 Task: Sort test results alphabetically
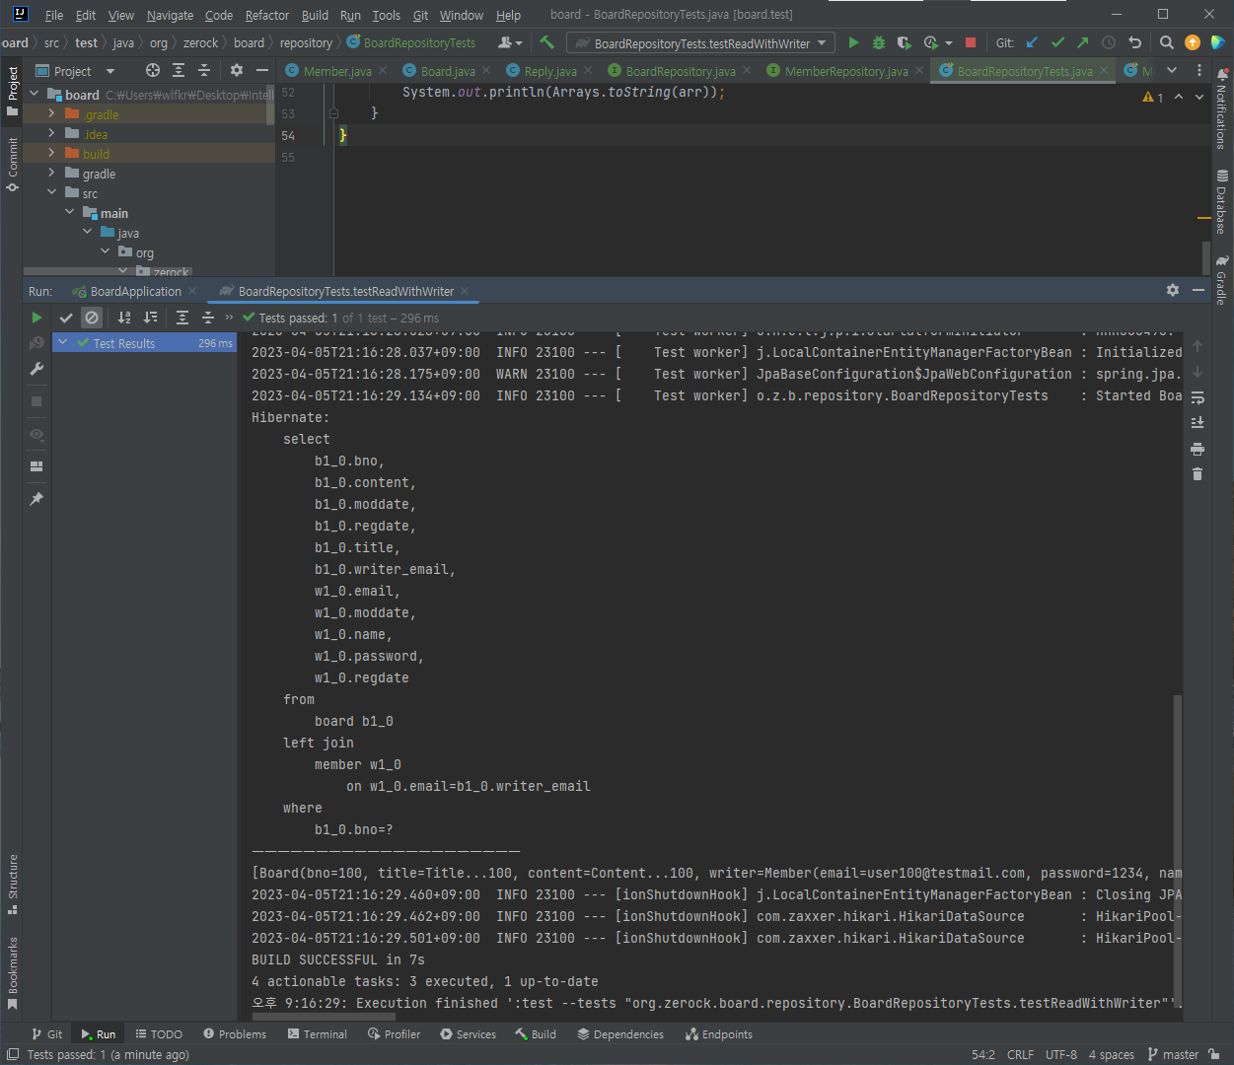point(124,318)
